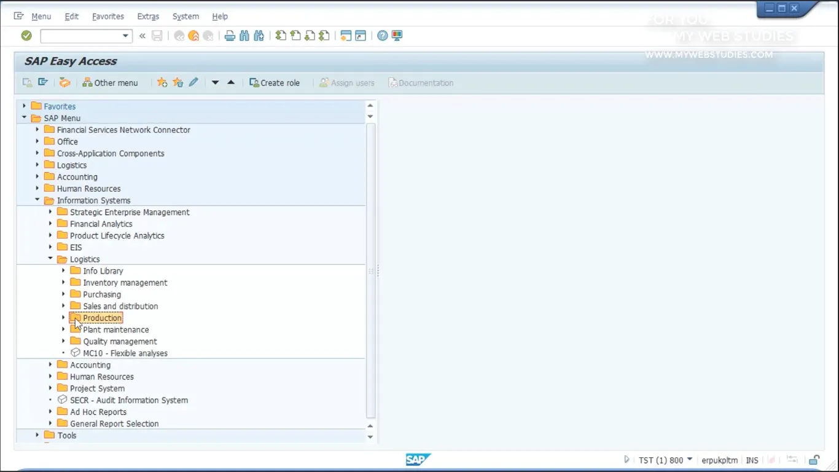Select the Product Lifecycle Analytics folder
Viewport: 839px width, 472px height.
(x=117, y=235)
